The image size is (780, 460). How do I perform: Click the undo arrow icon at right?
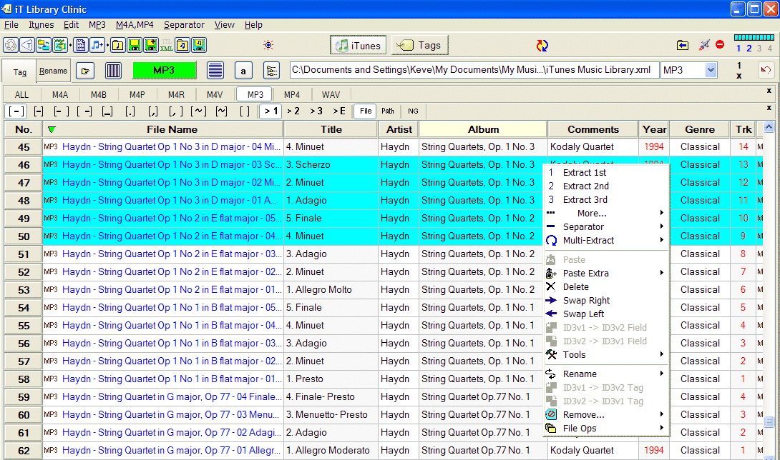coord(766,70)
